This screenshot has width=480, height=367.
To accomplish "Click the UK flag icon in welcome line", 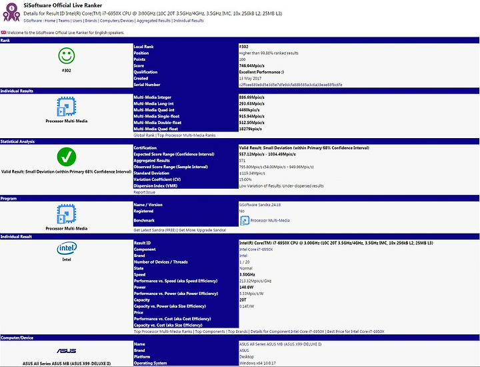I will [3, 33].
